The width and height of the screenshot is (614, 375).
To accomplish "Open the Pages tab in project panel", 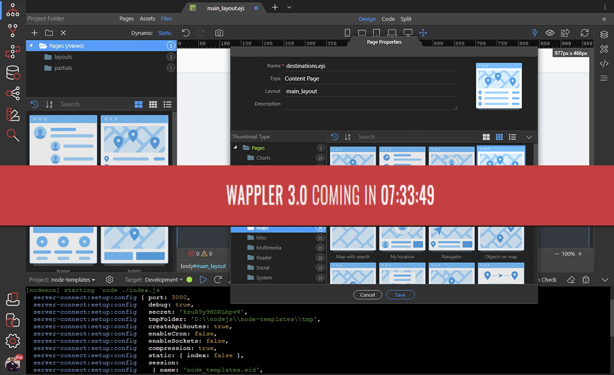I will pos(127,18).
